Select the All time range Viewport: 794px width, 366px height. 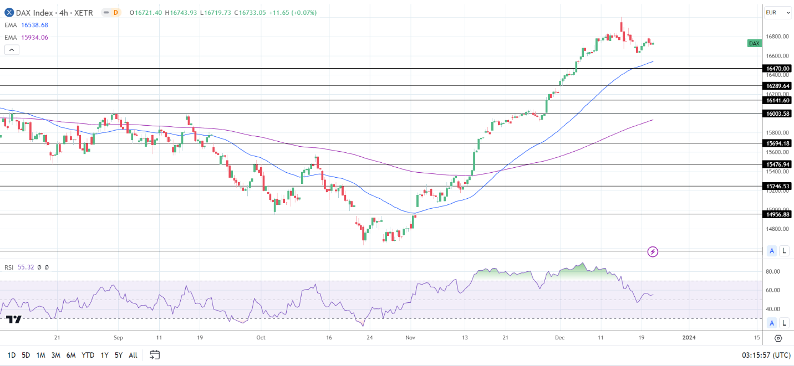click(133, 355)
